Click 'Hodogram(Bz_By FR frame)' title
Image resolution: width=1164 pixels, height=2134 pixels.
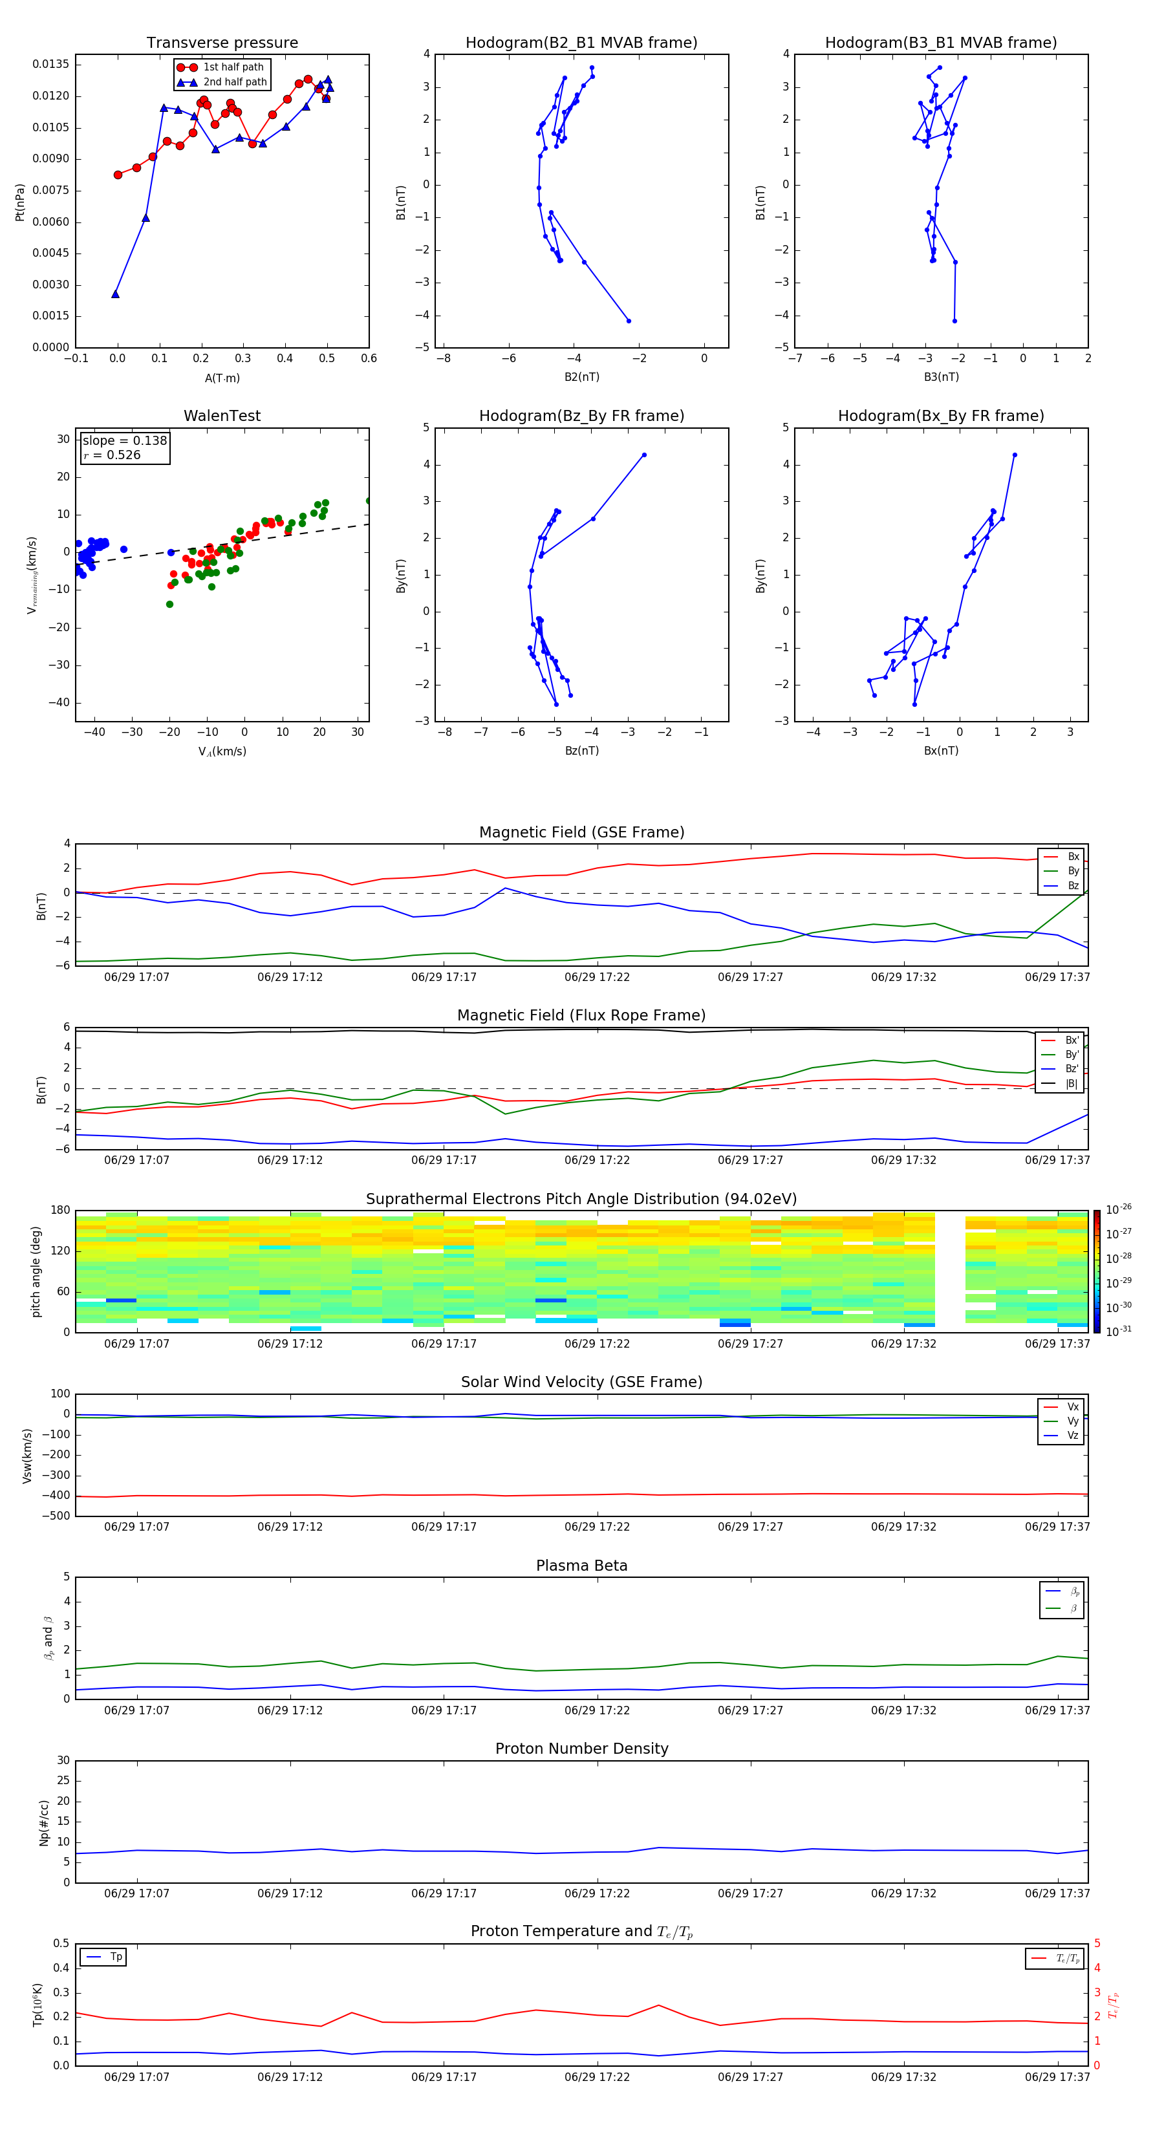pyautogui.click(x=581, y=416)
